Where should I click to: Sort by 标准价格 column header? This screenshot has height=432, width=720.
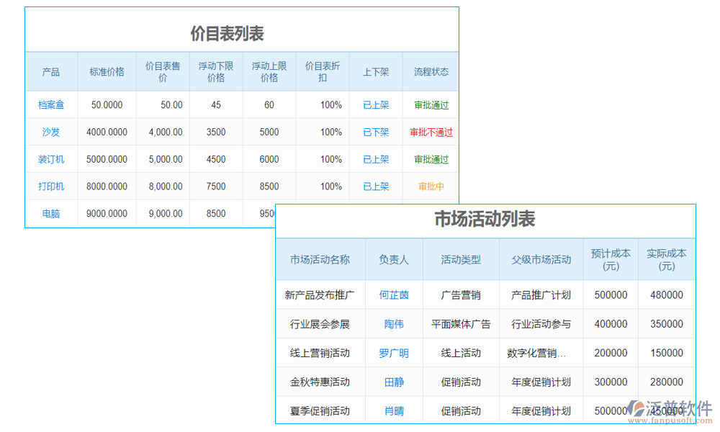click(x=107, y=71)
